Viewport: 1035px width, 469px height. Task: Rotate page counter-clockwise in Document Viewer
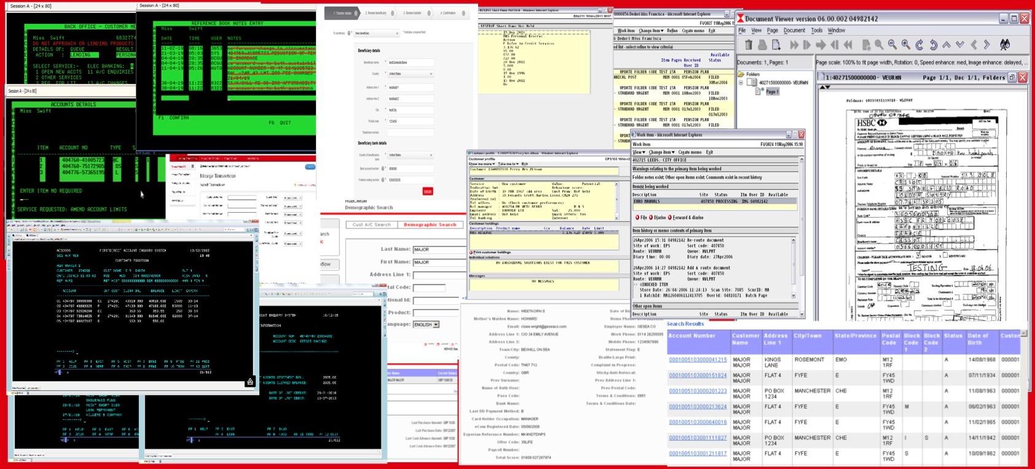click(x=933, y=45)
